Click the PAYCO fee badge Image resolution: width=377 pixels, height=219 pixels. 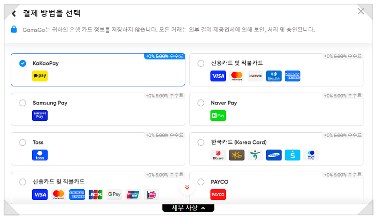[343, 175]
